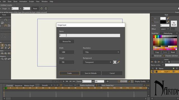
Task: Edit fill color with the pencil icon
Action: [x=168, y=18]
